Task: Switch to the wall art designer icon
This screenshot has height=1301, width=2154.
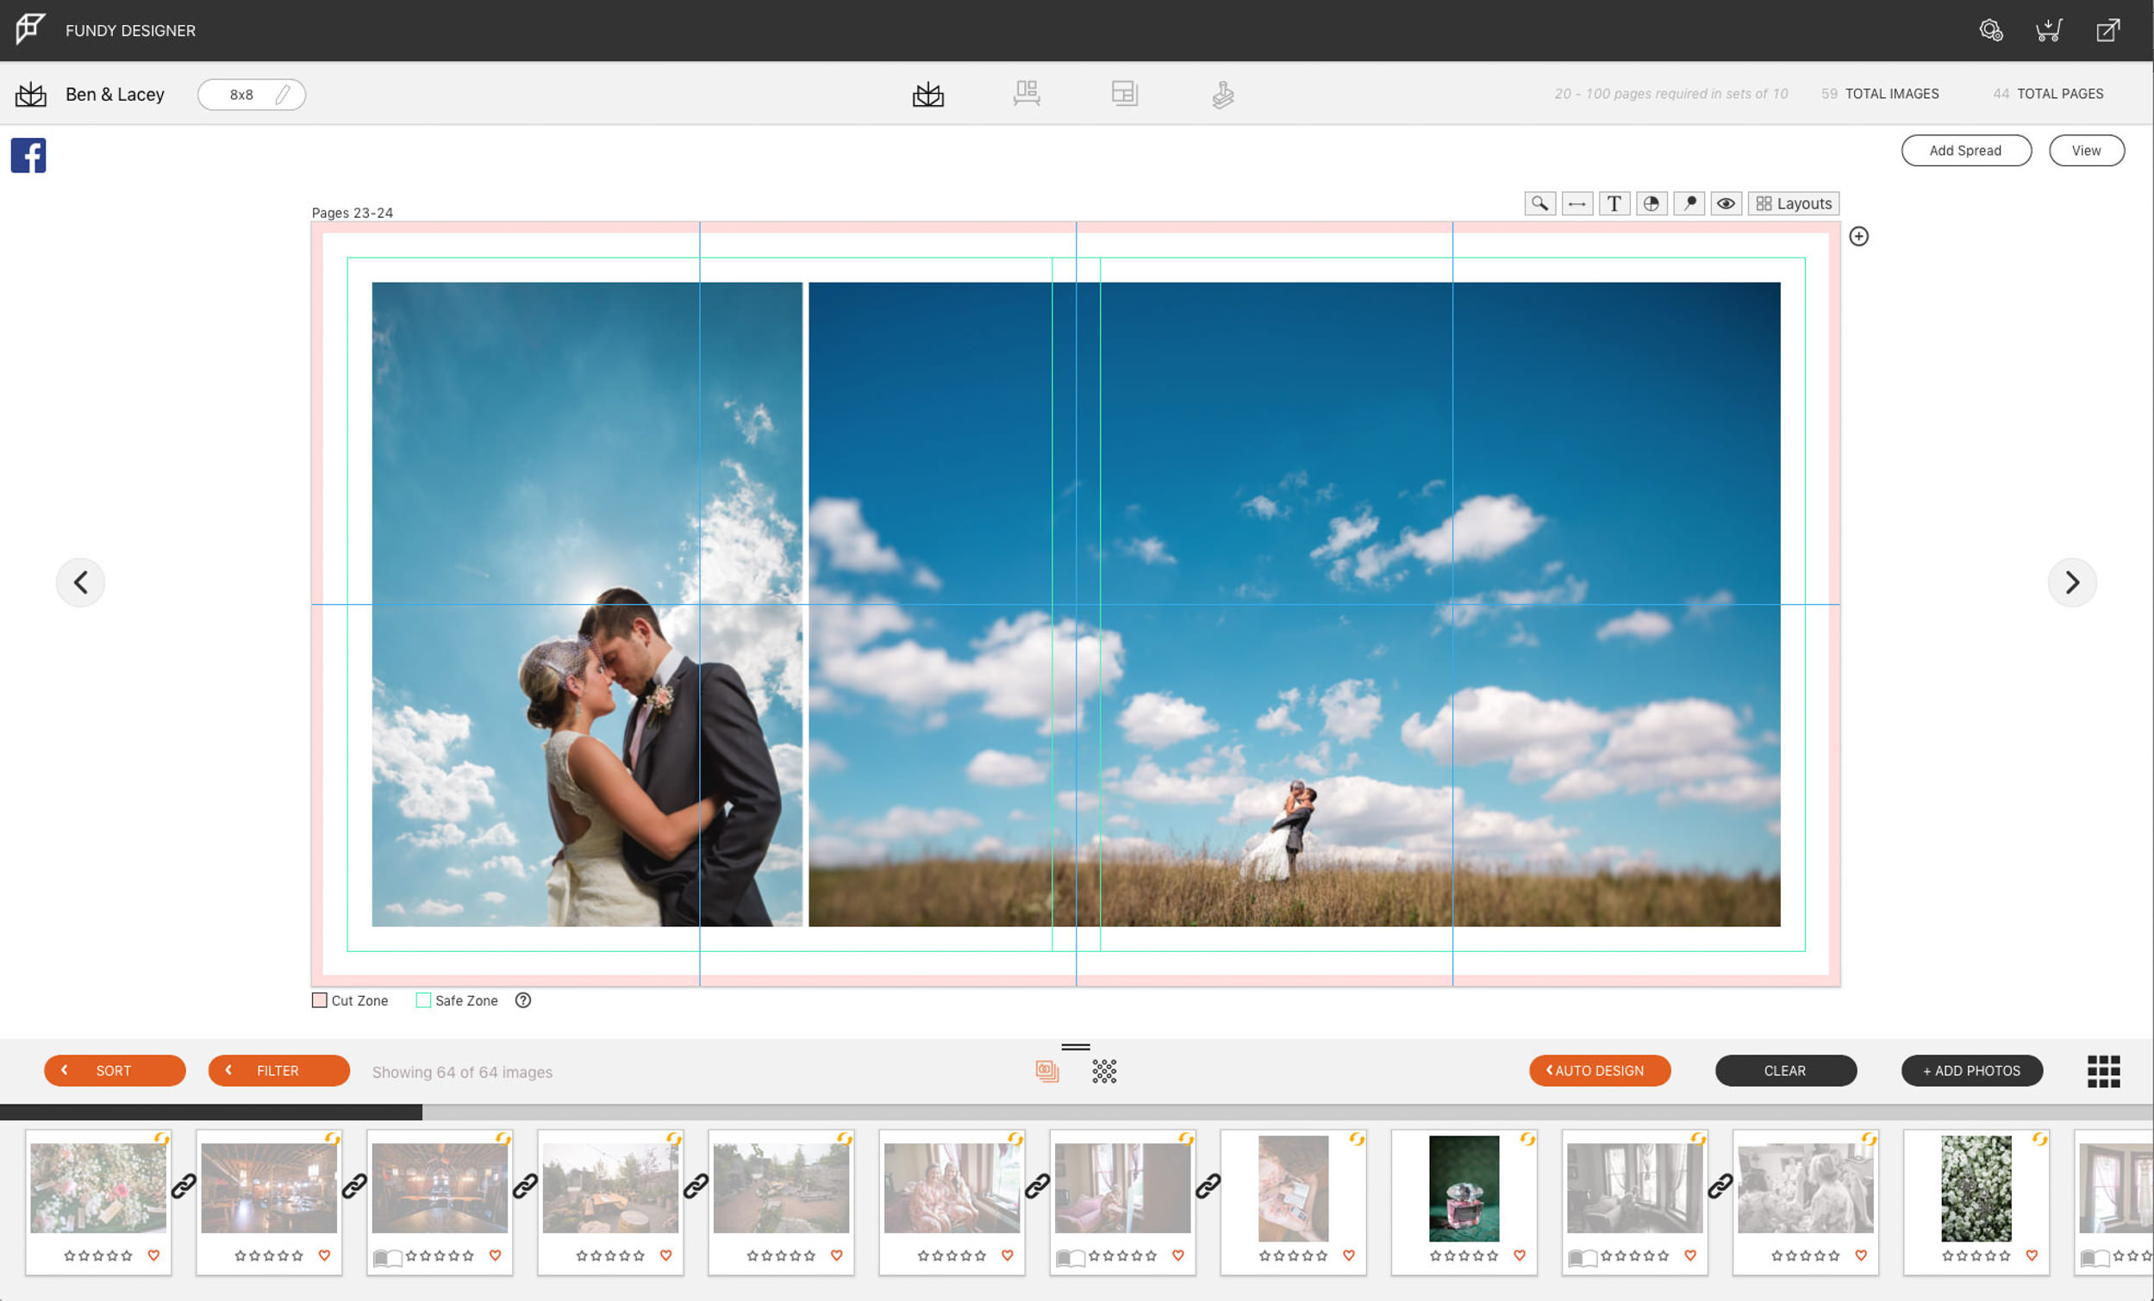Action: [1027, 94]
